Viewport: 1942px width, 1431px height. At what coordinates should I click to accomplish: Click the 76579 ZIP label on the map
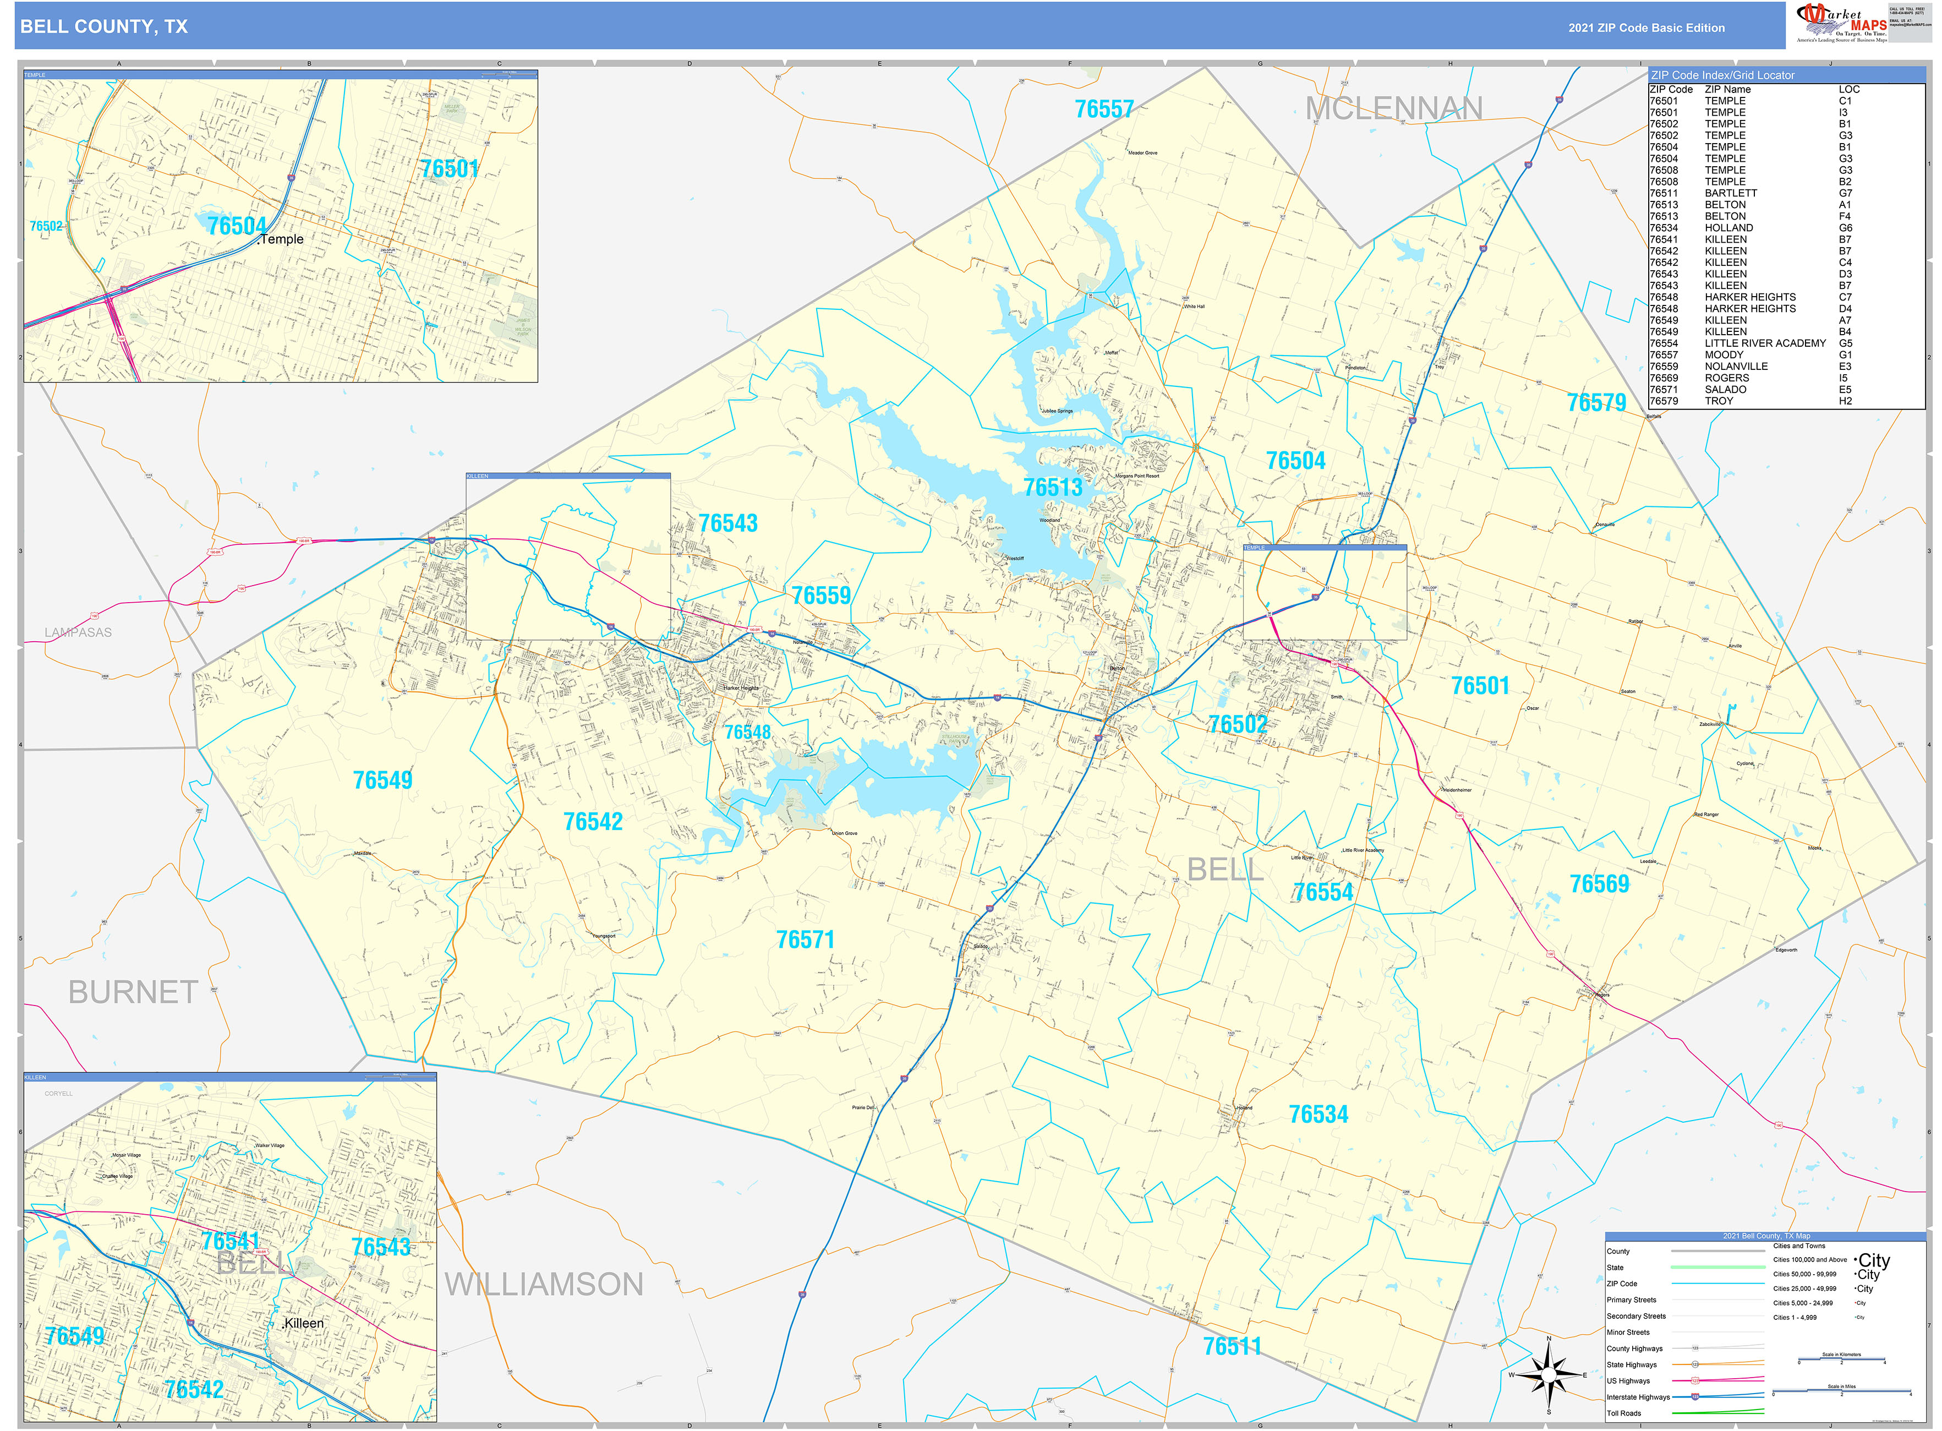tap(1596, 403)
